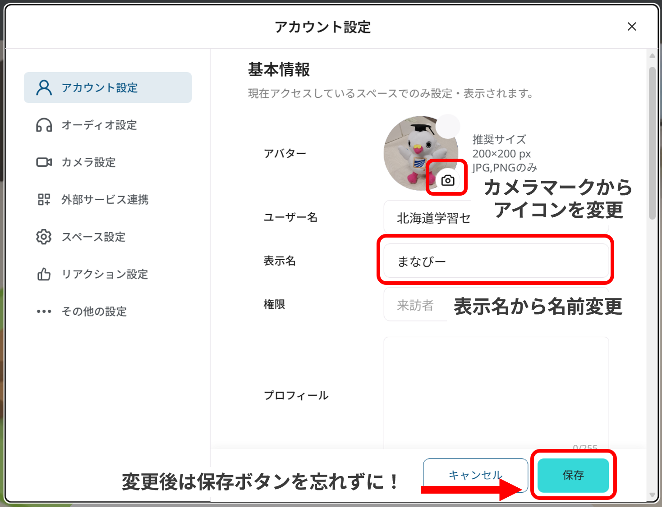The height and width of the screenshot is (513, 662).
Task: Click the アバター label
Action: coord(285,153)
